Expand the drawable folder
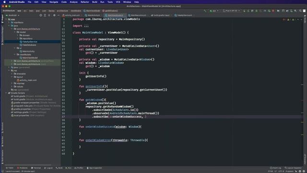The width and height of the screenshot is (307, 173). click(12, 74)
